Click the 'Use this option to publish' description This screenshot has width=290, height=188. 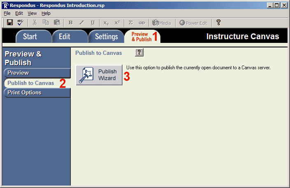click(198, 68)
